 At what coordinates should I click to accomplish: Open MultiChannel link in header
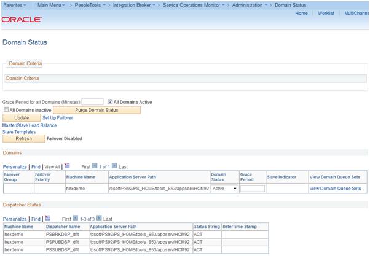356,13
